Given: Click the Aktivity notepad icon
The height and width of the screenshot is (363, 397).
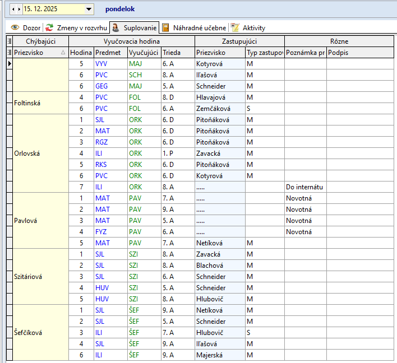Looking at the screenshot, I should [x=236, y=27].
